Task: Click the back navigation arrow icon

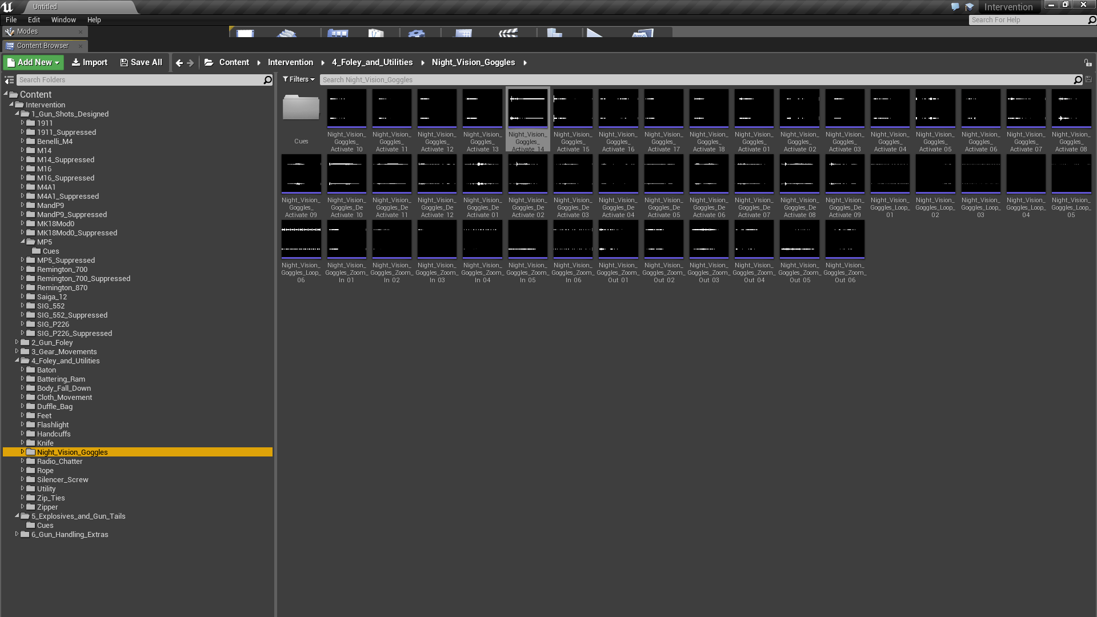Action: (x=179, y=62)
